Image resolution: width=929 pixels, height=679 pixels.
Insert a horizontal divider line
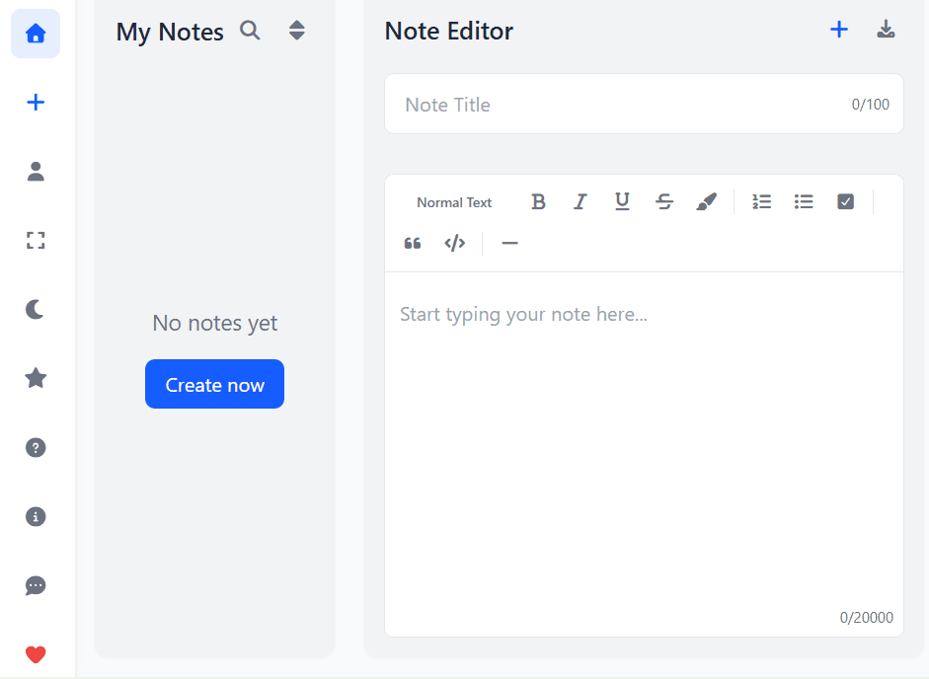pyautogui.click(x=509, y=243)
